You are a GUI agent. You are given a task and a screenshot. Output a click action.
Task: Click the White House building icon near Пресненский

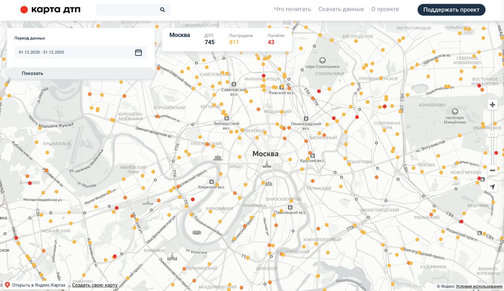coord(218,158)
